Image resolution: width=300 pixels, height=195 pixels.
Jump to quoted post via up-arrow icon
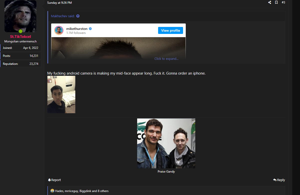point(78,16)
